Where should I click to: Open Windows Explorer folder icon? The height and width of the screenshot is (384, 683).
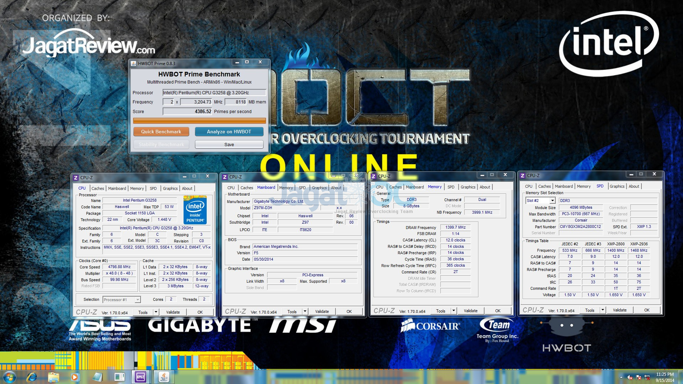[53, 377]
